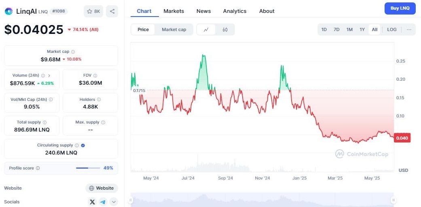This screenshot has width=421, height=207.
Task: Open the Markets tab
Action: (174, 11)
